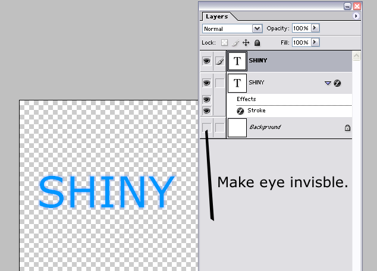Image resolution: width=377 pixels, height=271 pixels.
Task: Click the Effects row label
Action: [x=246, y=99]
